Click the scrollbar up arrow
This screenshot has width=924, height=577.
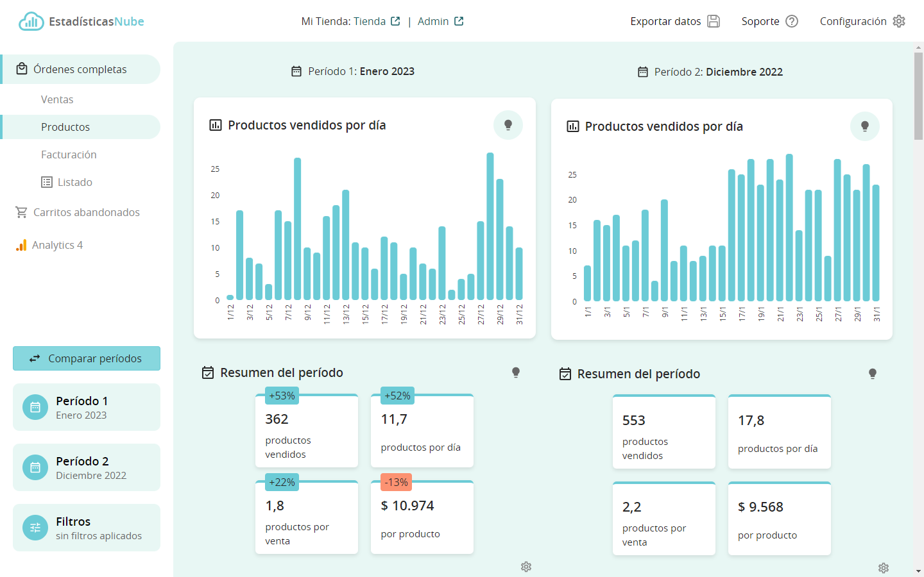click(919, 47)
